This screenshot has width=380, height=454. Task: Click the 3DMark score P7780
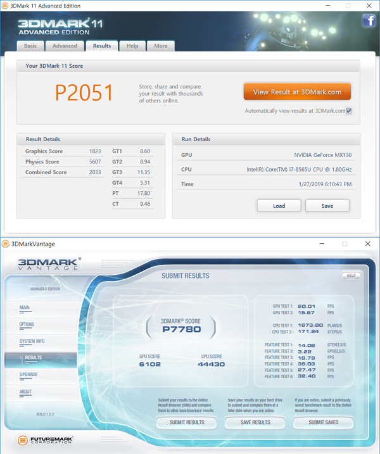(x=181, y=329)
